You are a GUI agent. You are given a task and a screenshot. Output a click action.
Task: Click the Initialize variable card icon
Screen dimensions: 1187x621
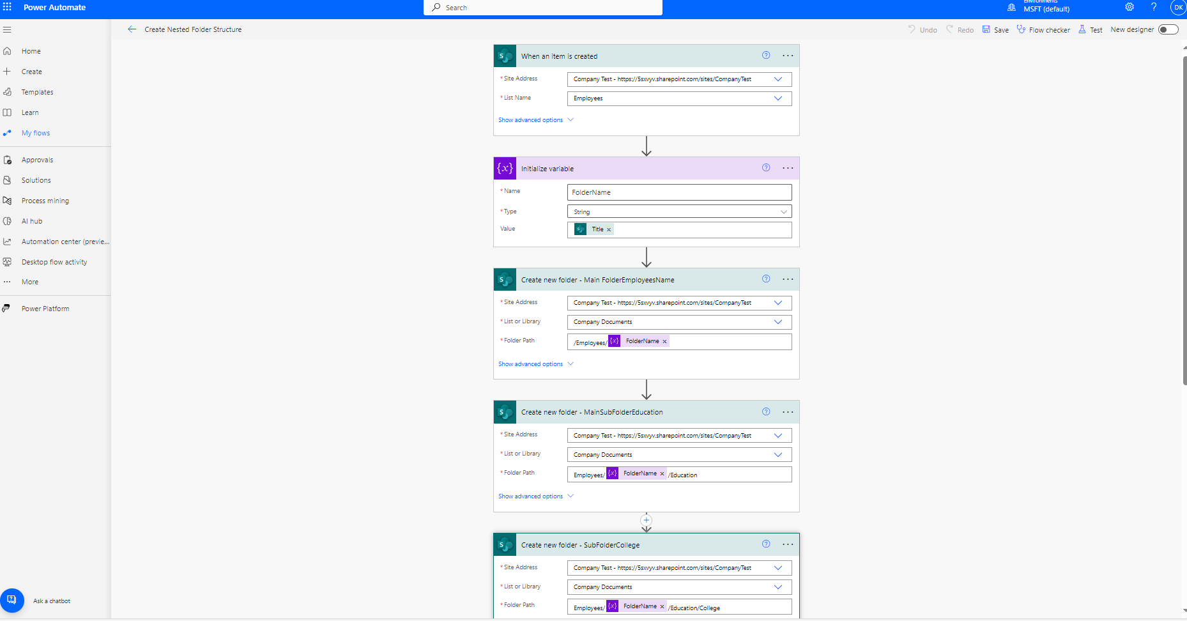click(x=505, y=168)
